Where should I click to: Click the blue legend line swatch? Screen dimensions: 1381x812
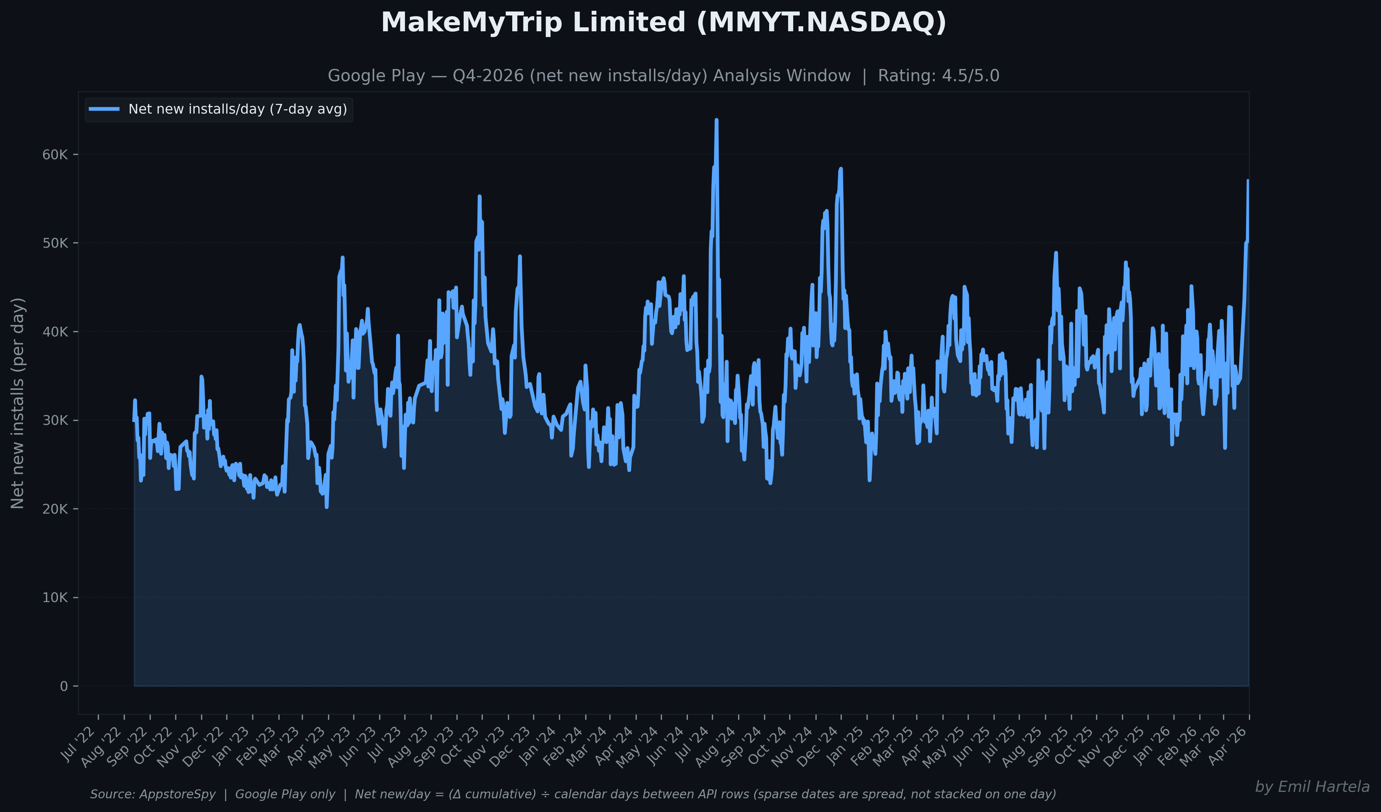(104, 109)
